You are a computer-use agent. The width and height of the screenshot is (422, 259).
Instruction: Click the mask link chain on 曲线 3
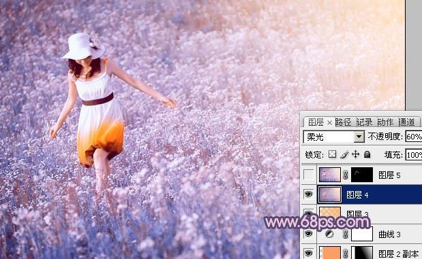346,235
